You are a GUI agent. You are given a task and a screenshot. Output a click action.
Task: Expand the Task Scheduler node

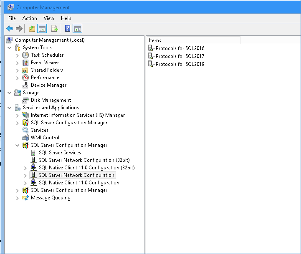[x=17, y=55]
